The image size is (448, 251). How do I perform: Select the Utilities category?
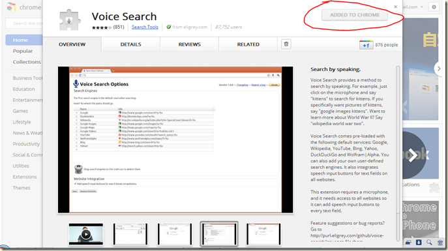click(21, 166)
